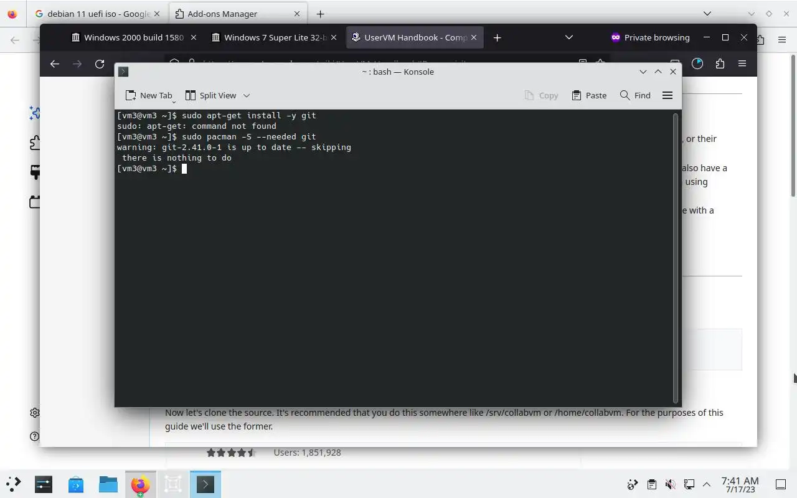Open the network connections tray icon
Screen dimensions: 797x498
click(x=689, y=484)
